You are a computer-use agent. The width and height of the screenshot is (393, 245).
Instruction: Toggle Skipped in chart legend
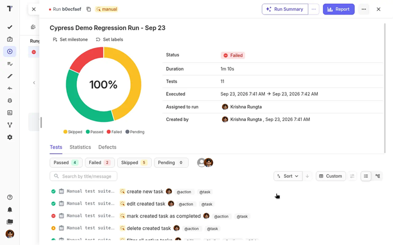(72, 132)
